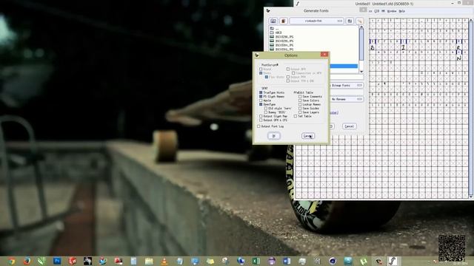
Task: Toggle the OpenType checkbox
Action: (x=261, y=104)
